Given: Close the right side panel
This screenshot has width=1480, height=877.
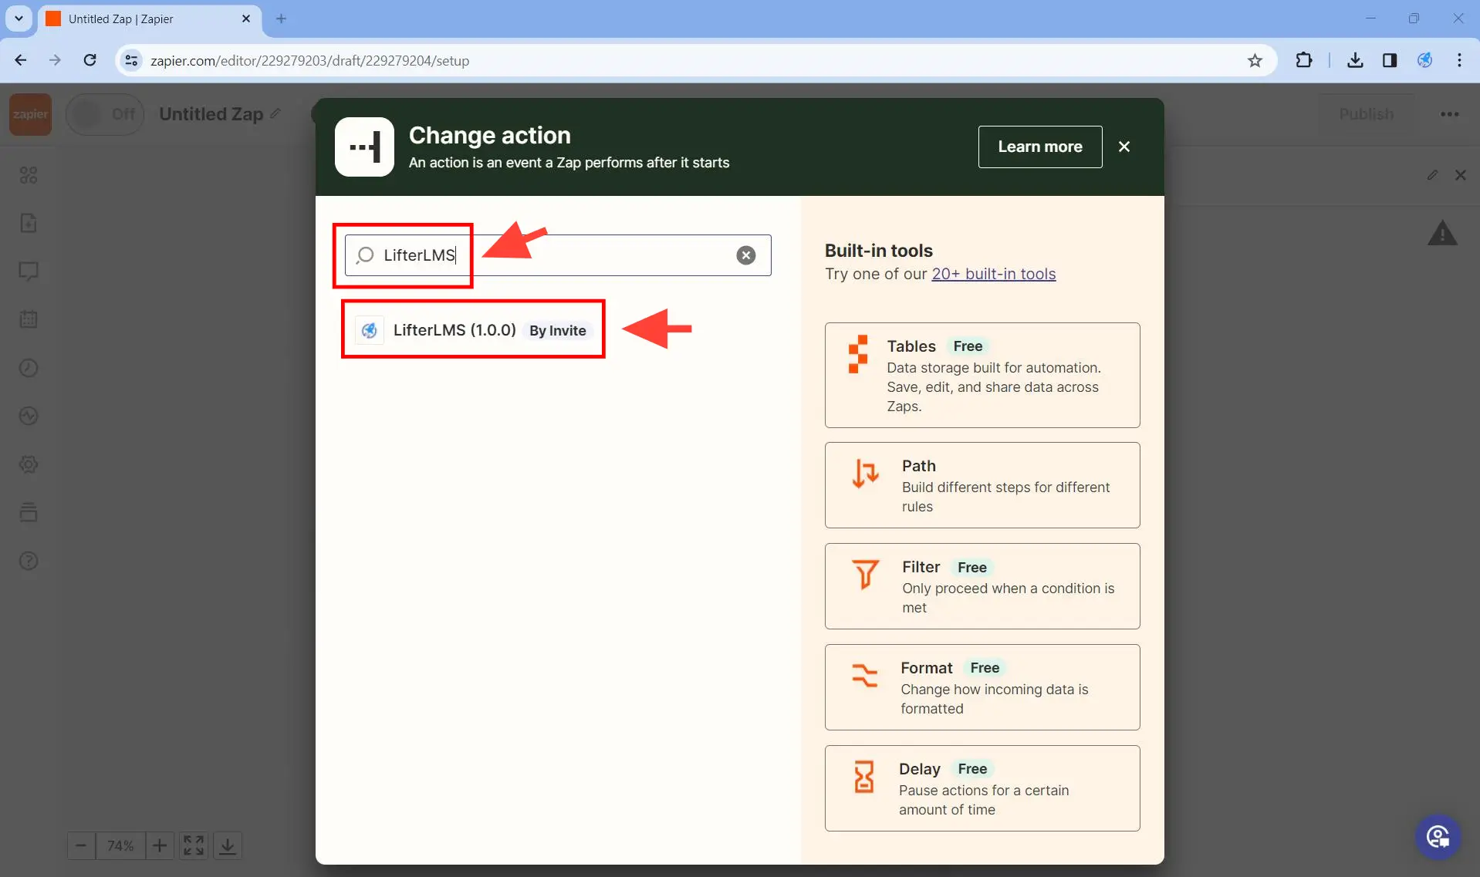Looking at the screenshot, I should [1460, 175].
